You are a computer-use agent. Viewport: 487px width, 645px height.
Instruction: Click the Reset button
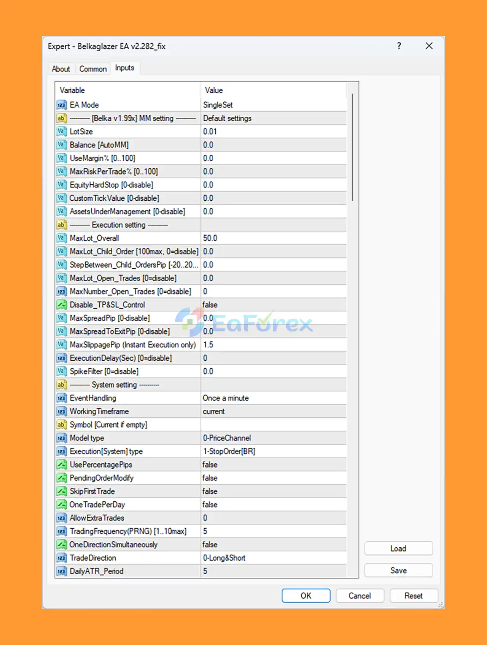click(x=414, y=596)
